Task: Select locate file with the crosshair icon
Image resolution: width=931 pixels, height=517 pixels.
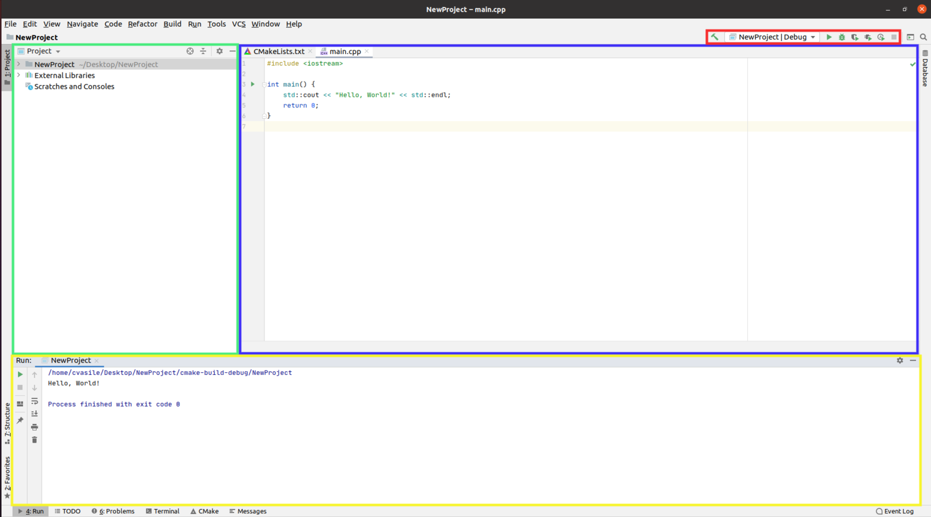Action: (190, 51)
